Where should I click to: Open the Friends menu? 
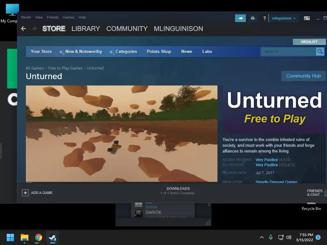click(53, 17)
